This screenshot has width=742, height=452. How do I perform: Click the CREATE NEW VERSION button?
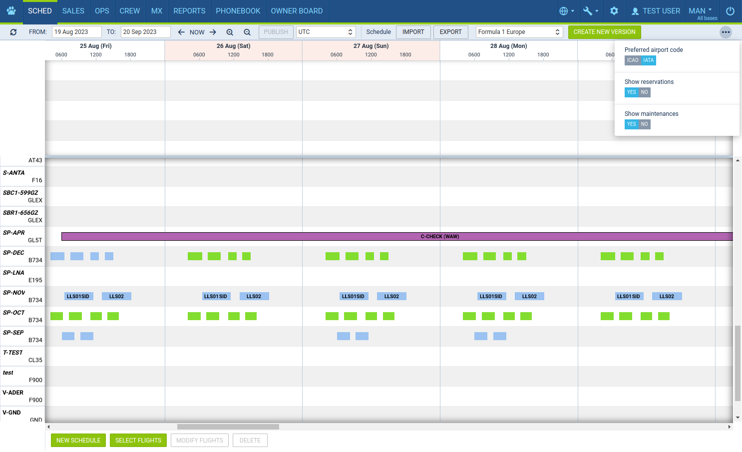point(605,31)
